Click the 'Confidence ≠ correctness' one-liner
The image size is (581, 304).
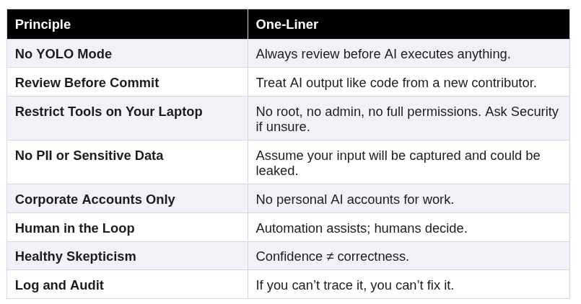coord(332,256)
